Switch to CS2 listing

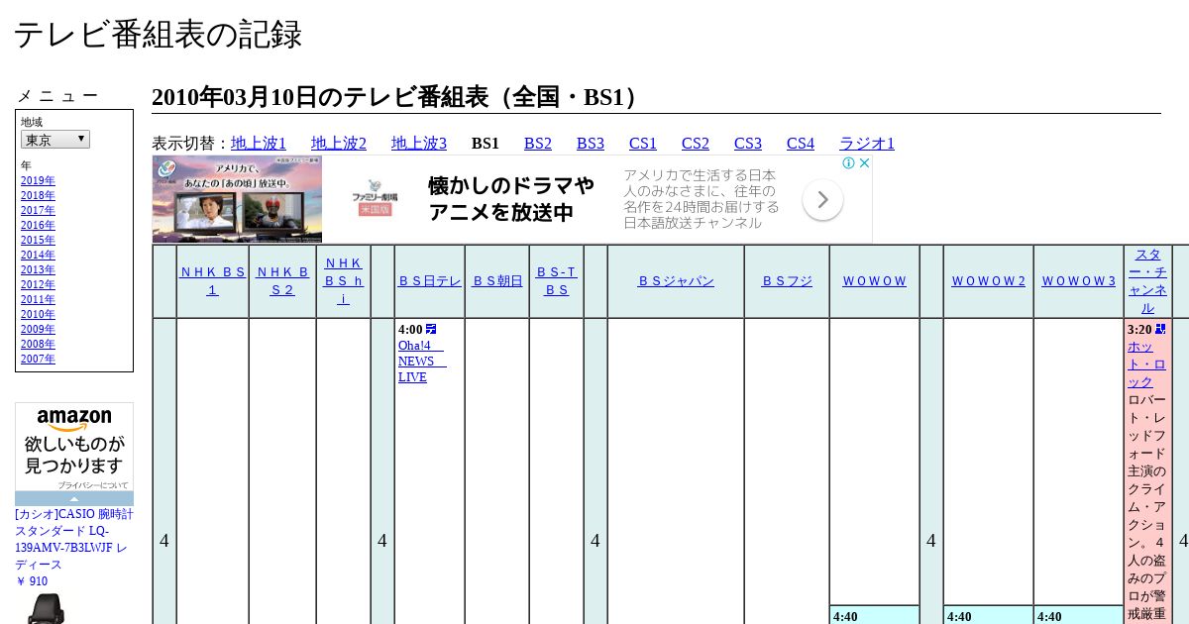coord(696,144)
